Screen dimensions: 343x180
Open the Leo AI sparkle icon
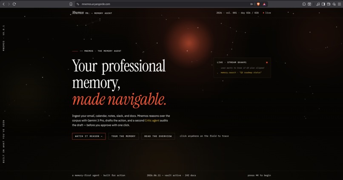click(x=334, y=4)
